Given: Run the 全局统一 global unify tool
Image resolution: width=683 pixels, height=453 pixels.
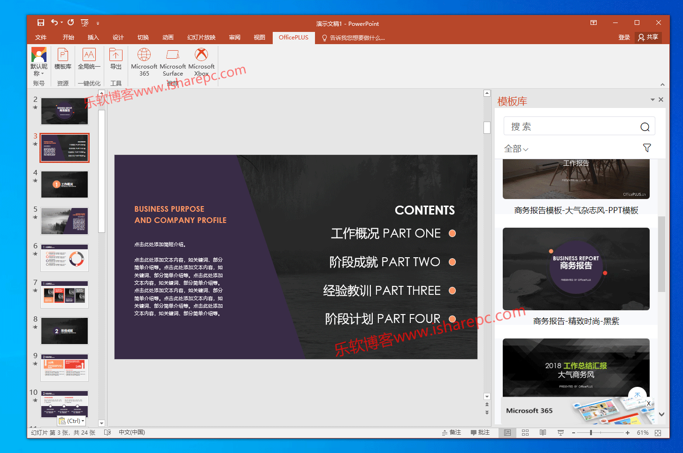Looking at the screenshot, I should 89,59.
